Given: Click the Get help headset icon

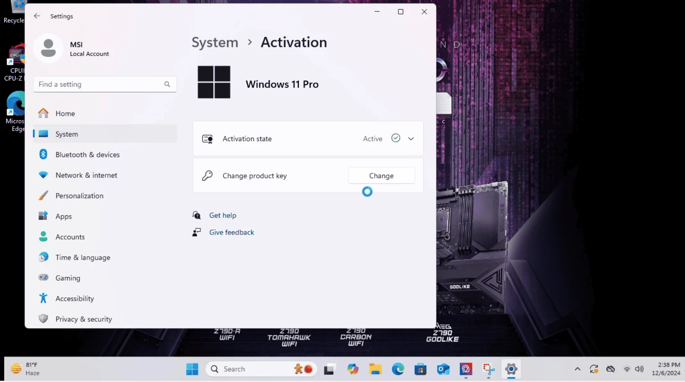Looking at the screenshot, I should point(197,215).
